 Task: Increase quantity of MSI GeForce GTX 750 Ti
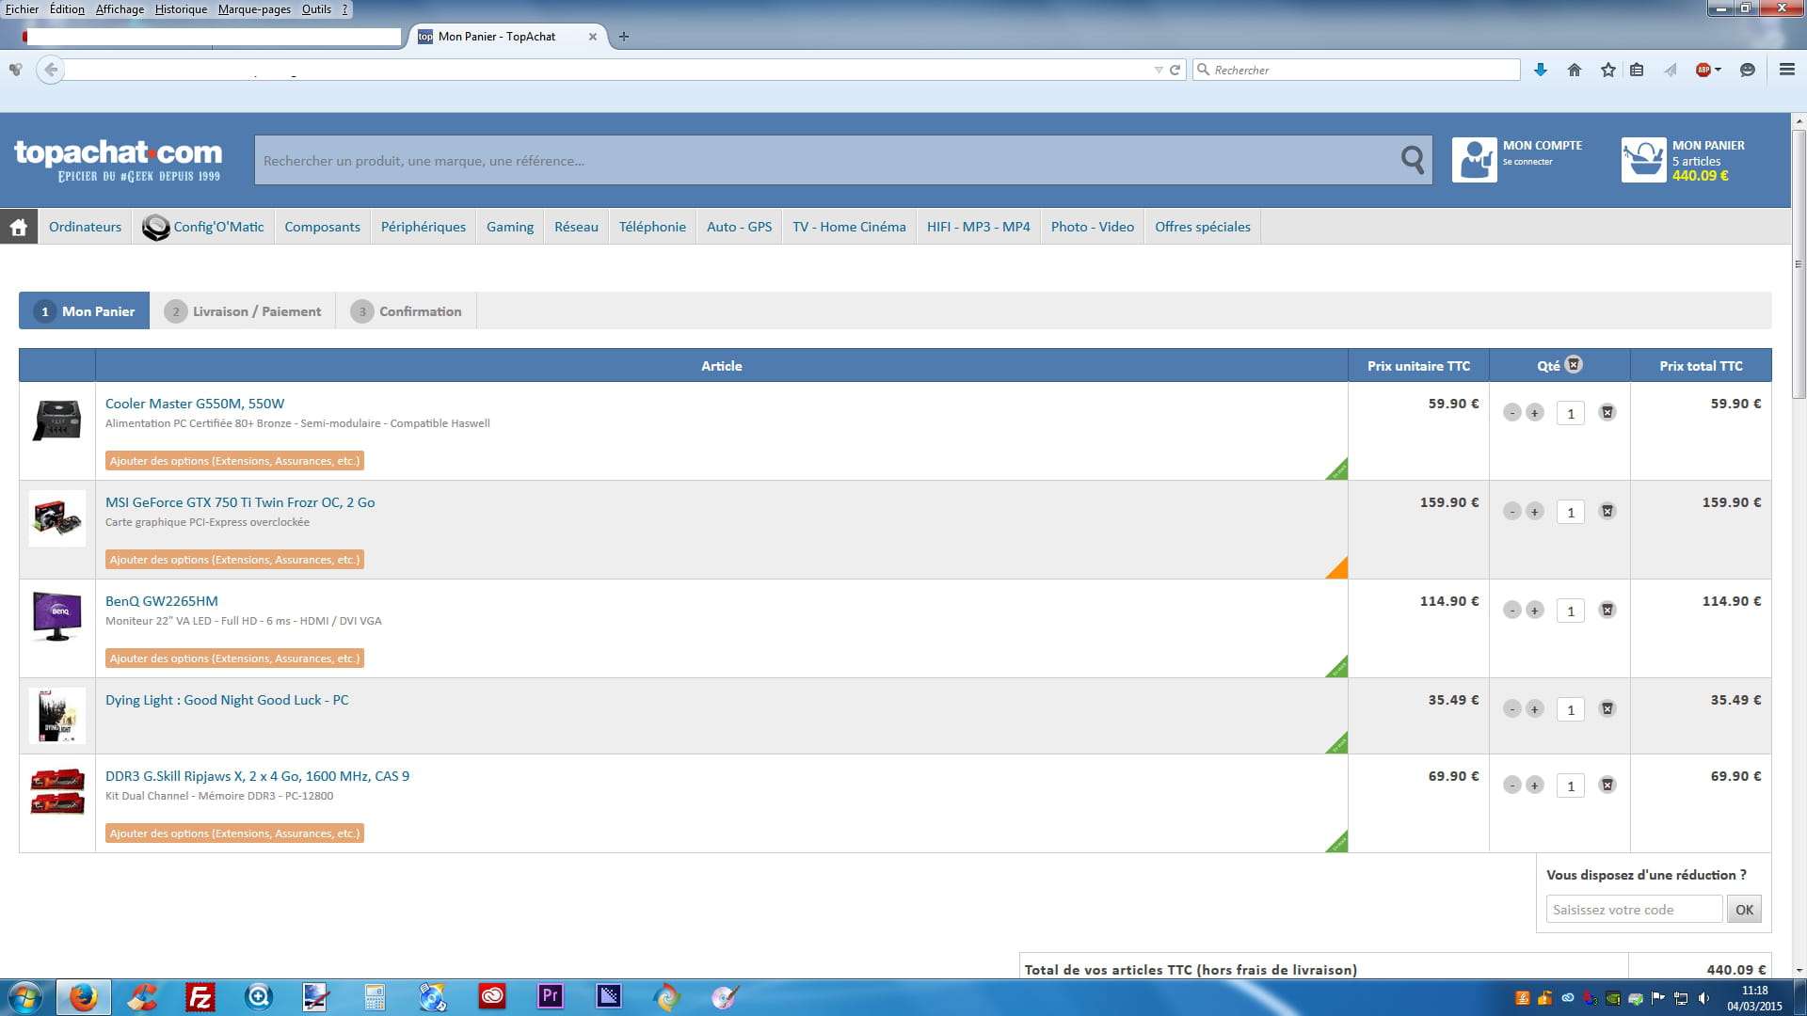point(1535,512)
